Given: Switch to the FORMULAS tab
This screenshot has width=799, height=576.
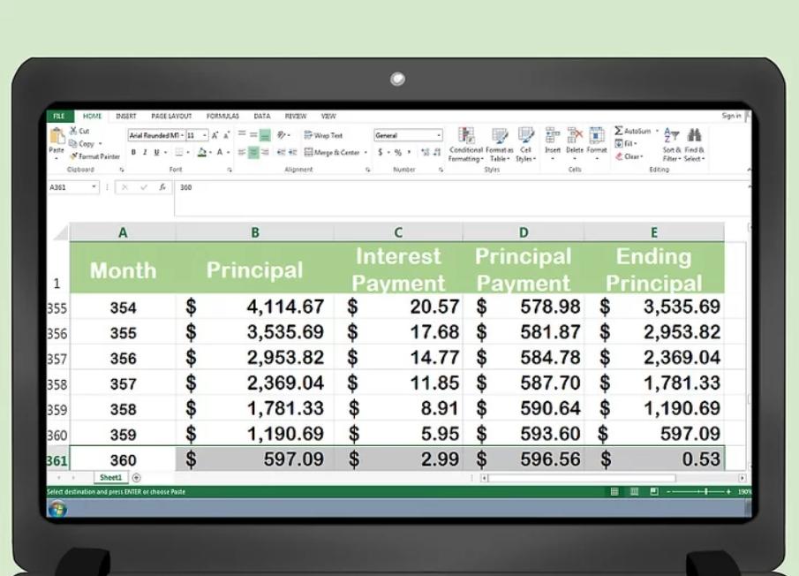Looking at the screenshot, I should point(222,117).
